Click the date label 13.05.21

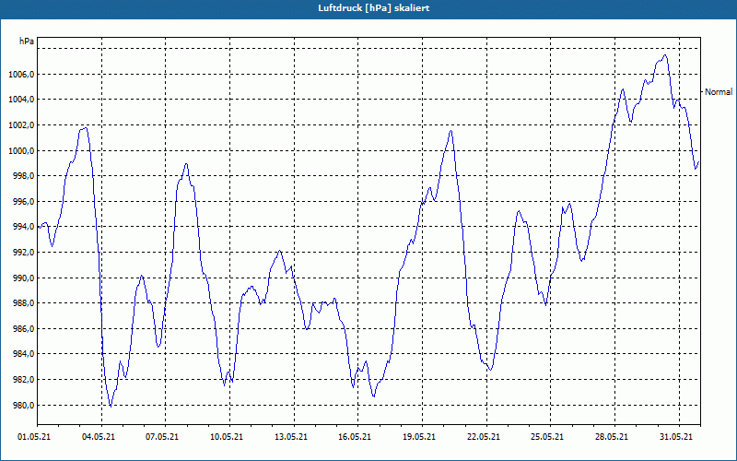tap(291, 437)
